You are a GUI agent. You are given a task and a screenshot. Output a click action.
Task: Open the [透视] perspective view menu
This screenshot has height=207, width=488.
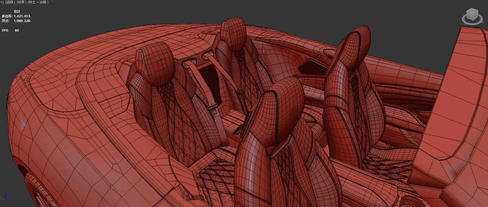point(10,2)
